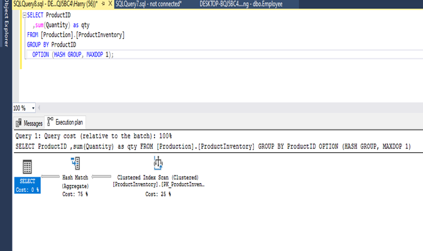Select the SELECT operator icon

(27, 167)
